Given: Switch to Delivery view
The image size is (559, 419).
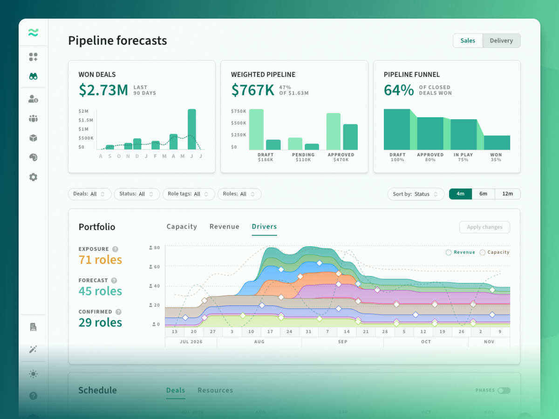Looking at the screenshot, I should pyautogui.click(x=501, y=41).
